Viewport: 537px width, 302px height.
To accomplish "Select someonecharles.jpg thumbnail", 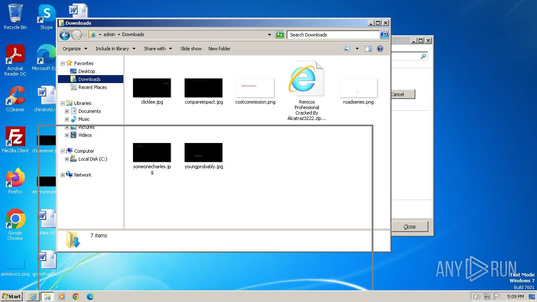I will click(152, 152).
